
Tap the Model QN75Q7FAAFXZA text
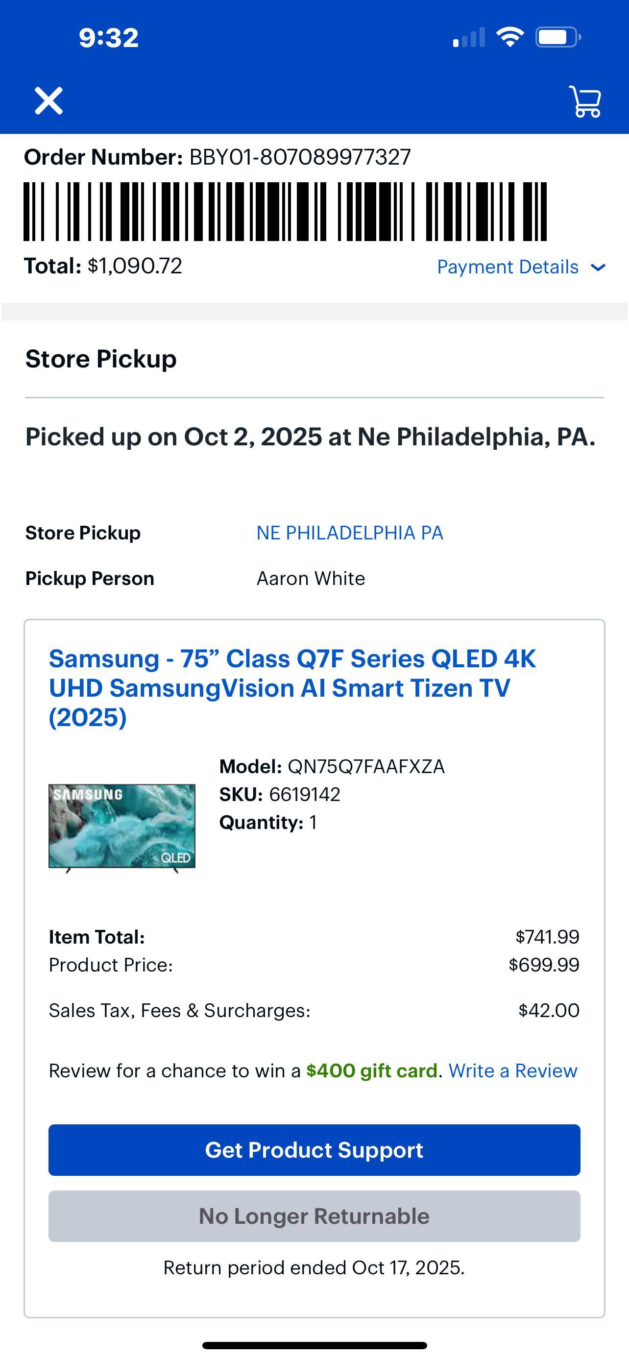pyautogui.click(x=332, y=766)
